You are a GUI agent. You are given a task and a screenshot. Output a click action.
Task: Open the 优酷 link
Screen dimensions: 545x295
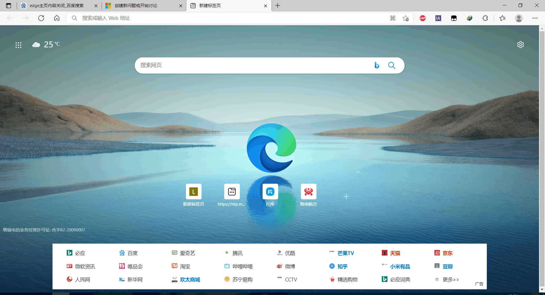(x=286, y=253)
